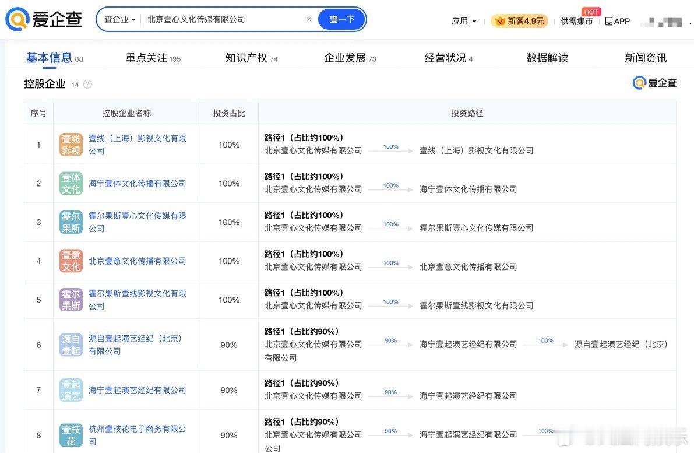
Task: Expand the 应用 dropdown menu
Action: (464, 21)
